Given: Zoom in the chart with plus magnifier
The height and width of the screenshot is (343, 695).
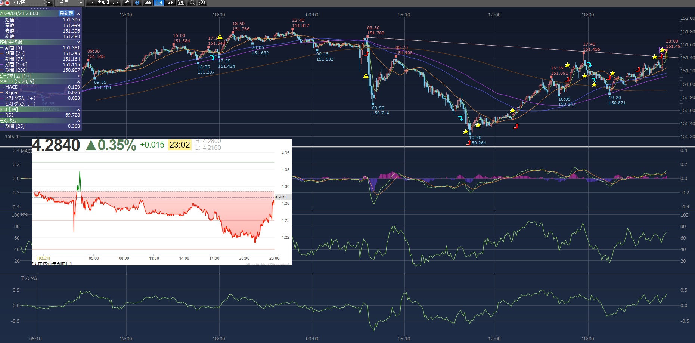Looking at the screenshot, I should coord(202,3).
